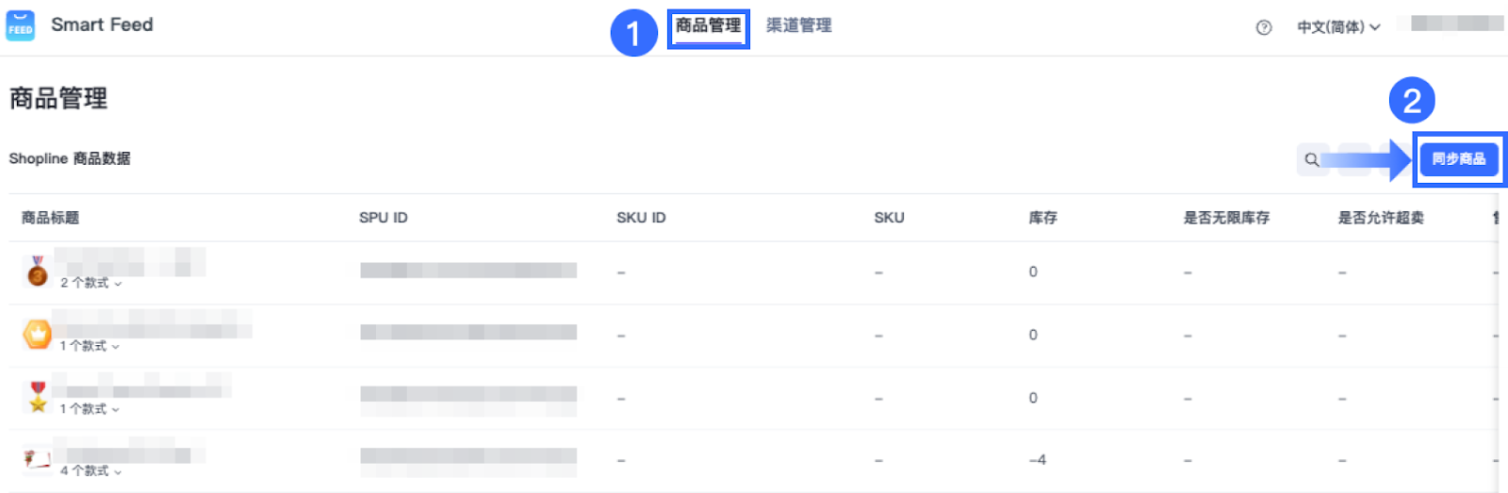Click the Smart Feed logo icon

[x=20, y=25]
